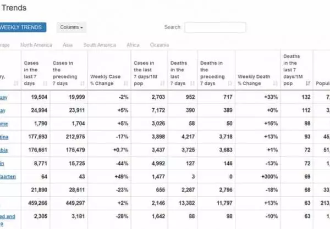The width and height of the screenshot is (330, 229).
Task: Sort by Cases in the preceding 7 days
Action: point(62,74)
